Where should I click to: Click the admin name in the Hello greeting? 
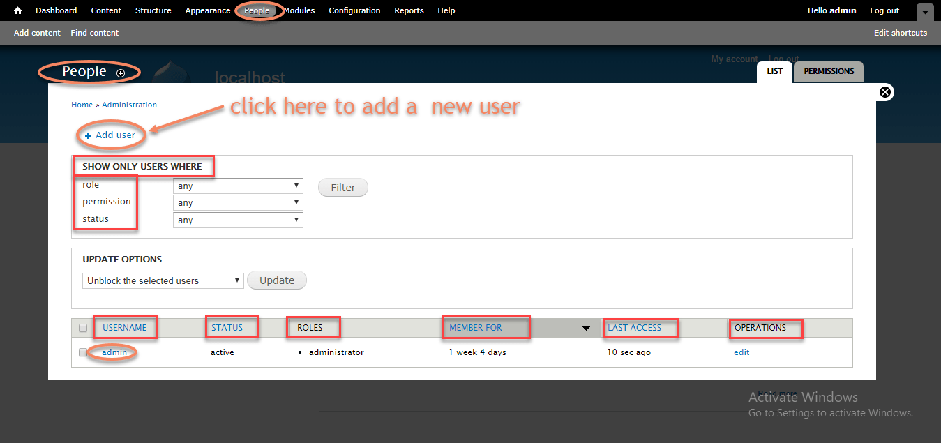pos(843,10)
